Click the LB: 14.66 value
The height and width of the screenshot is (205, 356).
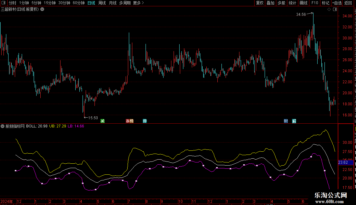(x=76, y=126)
